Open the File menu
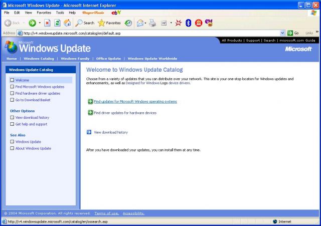This screenshot has height=226, width=321. [x=7, y=13]
